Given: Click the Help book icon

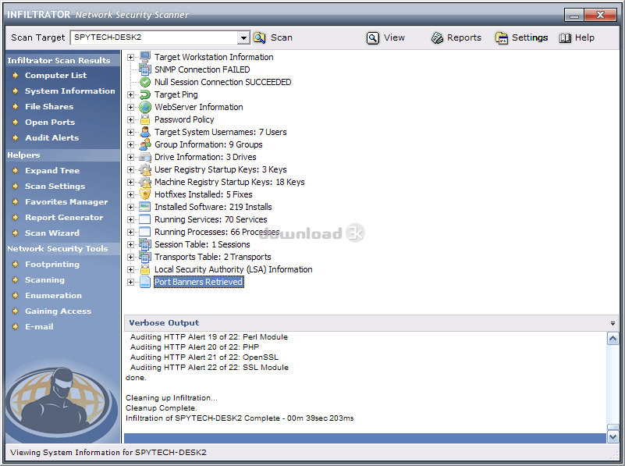Looking at the screenshot, I should pos(565,38).
